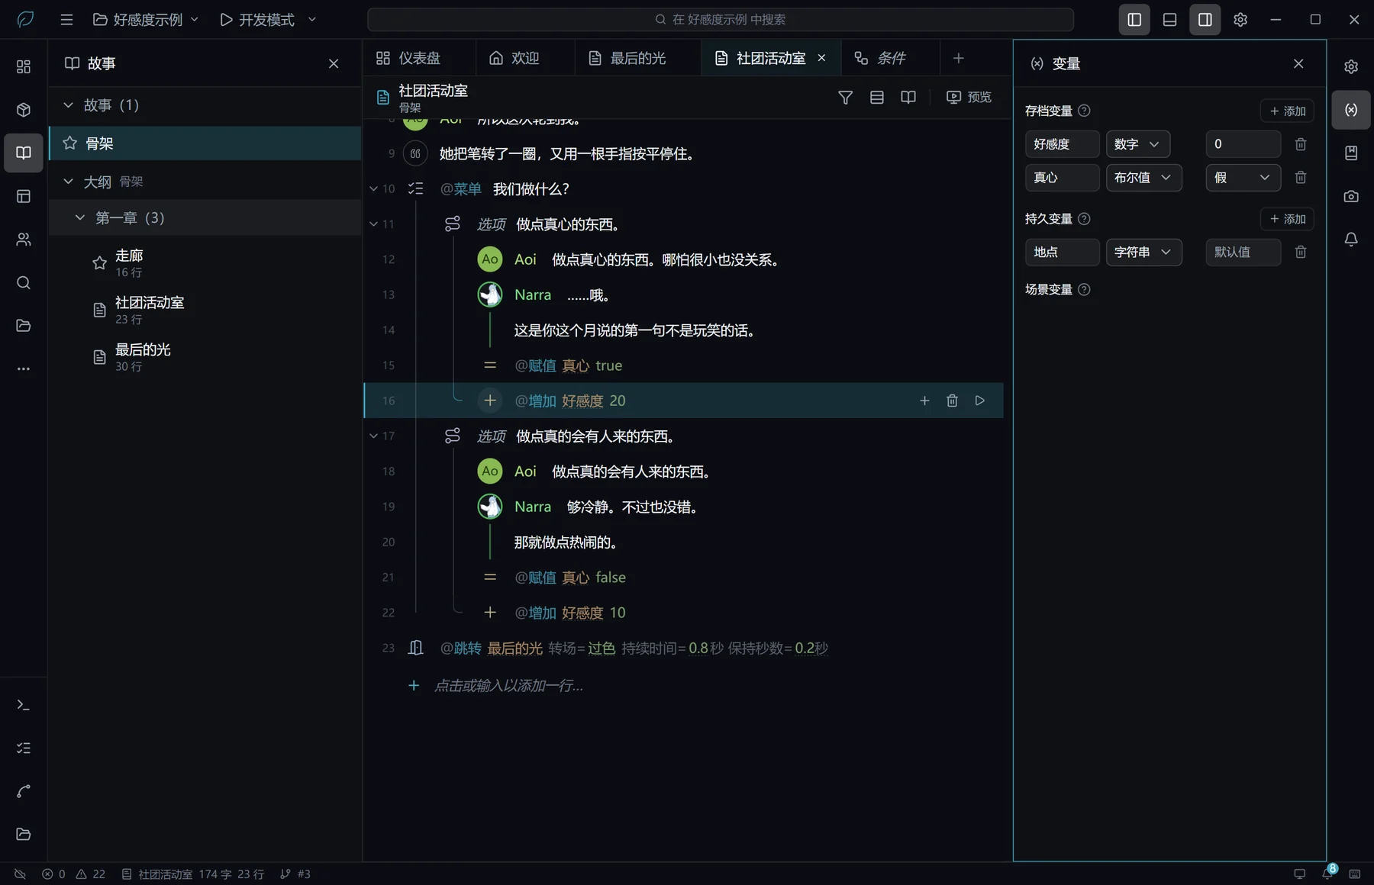
Task: Click the search box 在 好感度示例 中搜索
Action: coord(721,20)
